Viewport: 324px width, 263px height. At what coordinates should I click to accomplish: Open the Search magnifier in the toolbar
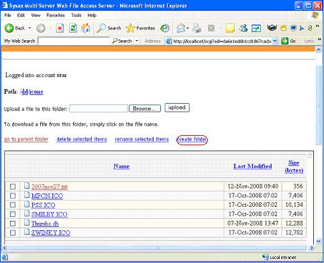coord(101,28)
